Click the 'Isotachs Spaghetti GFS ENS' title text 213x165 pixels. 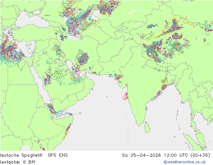(34, 155)
